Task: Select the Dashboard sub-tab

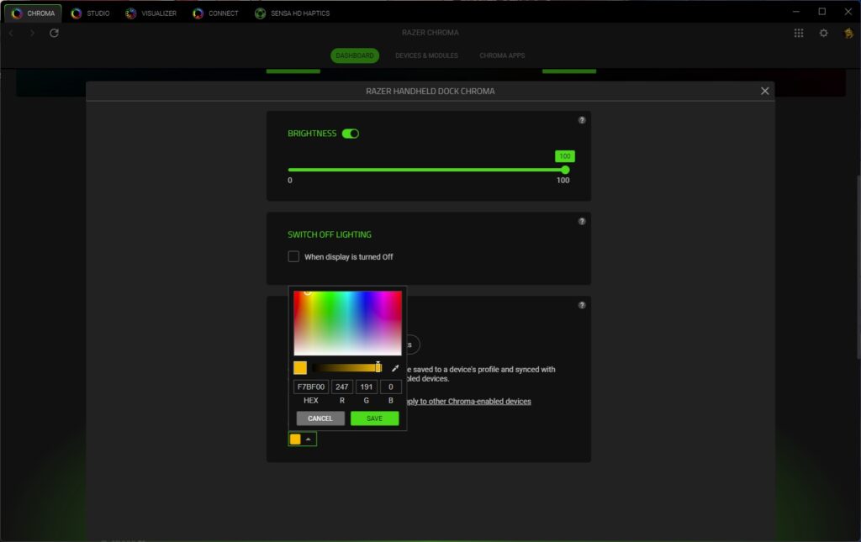Action: (x=355, y=55)
